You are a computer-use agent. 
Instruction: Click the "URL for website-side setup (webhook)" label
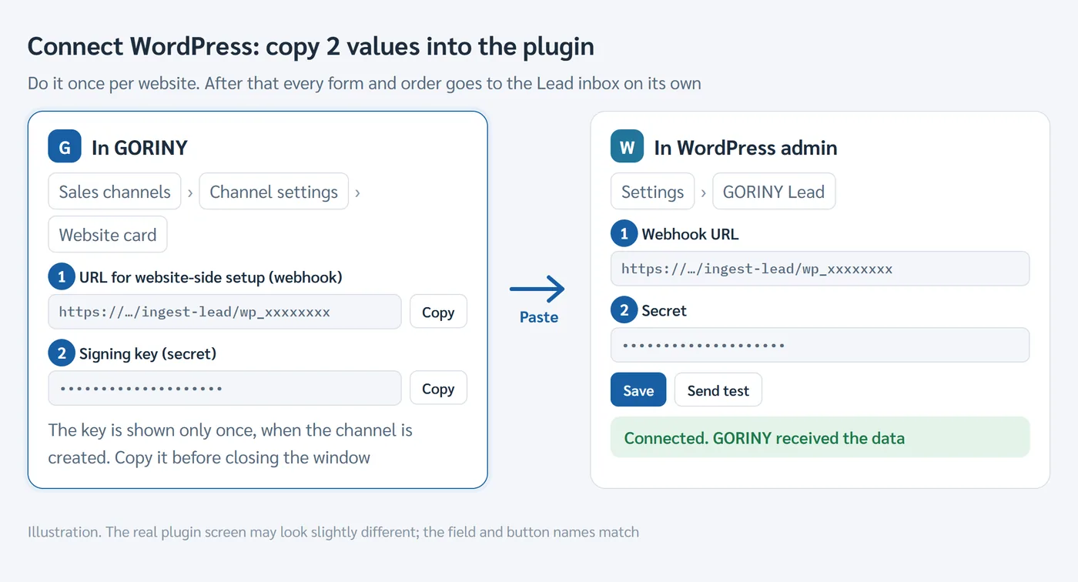click(210, 277)
